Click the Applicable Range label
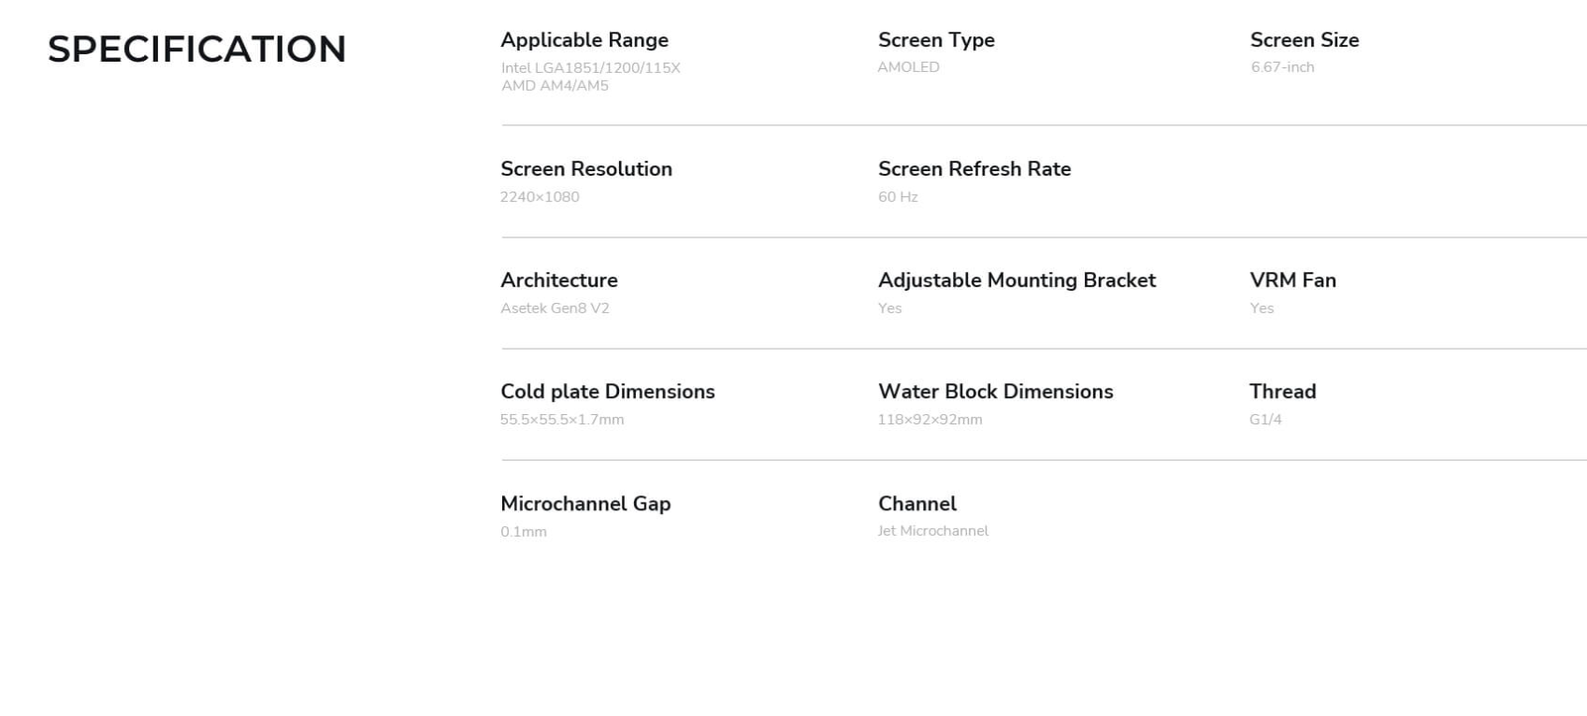1587x716 pixels. [x=584, y=40]
